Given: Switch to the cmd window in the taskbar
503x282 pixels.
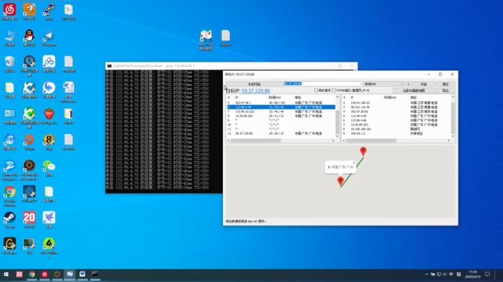Looking at the screenshot, I should pyautogui.click(x=95, y=274).
